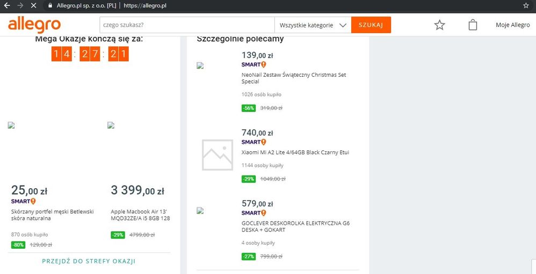Screen dimensions: 536x274
Task: Expand the Wszystkie kategorie dropdown
Action: point(313,25)
